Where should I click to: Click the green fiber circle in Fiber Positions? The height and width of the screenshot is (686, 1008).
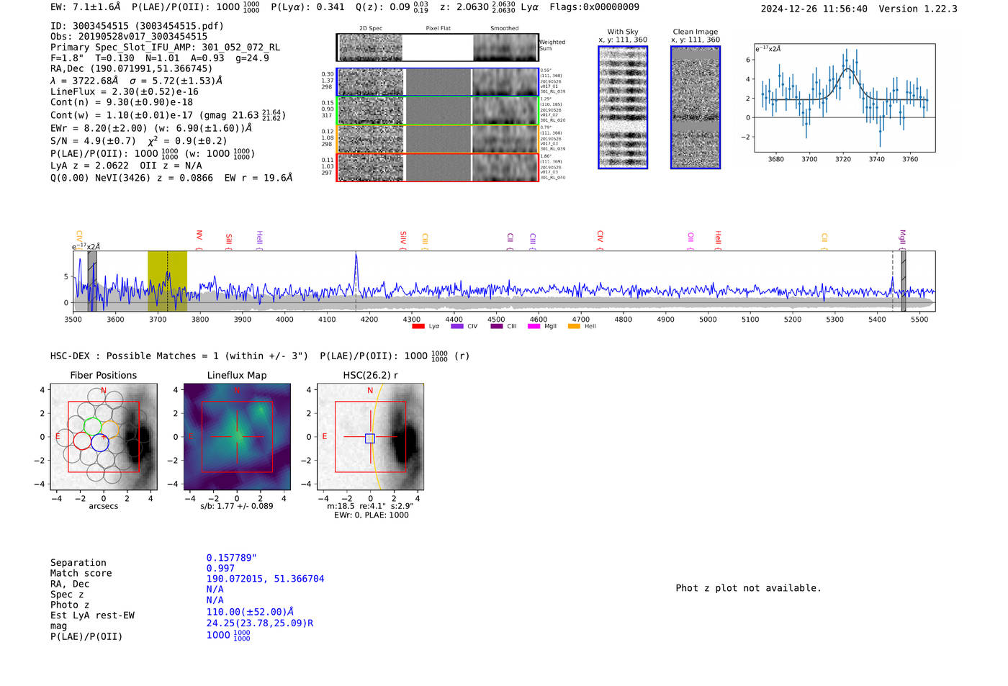pyautogui.click(x=93, y=425)
